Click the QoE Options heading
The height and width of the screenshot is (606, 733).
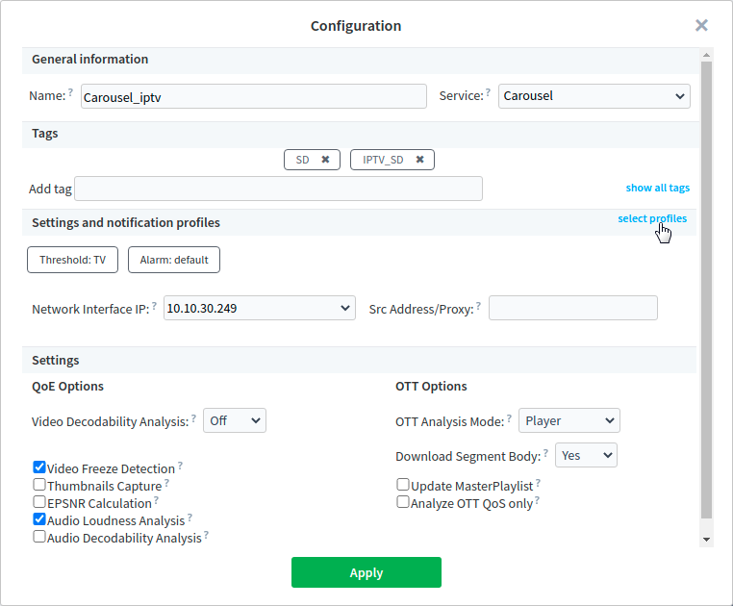click(67, 387)
